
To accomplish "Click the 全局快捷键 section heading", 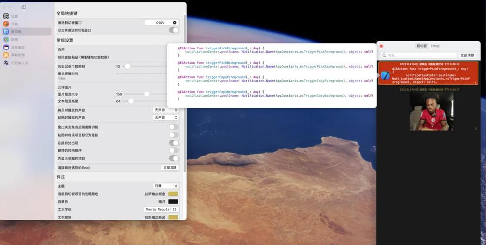I will pyautogui.click(x=67, y=14).
